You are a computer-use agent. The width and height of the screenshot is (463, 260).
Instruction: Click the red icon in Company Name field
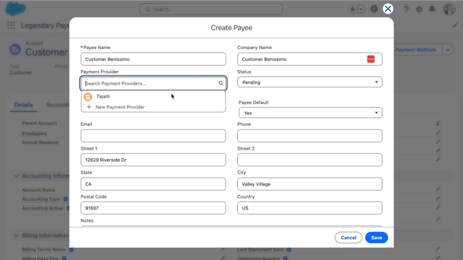coord(371,59)
